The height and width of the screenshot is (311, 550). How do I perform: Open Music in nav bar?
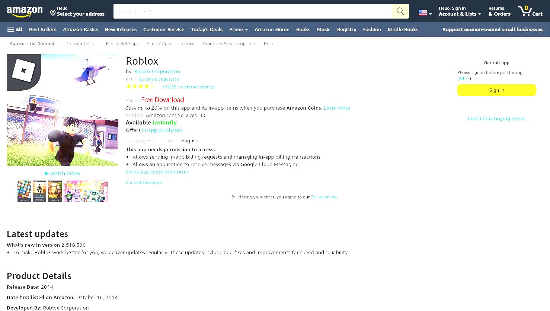(x=324, y=29)
